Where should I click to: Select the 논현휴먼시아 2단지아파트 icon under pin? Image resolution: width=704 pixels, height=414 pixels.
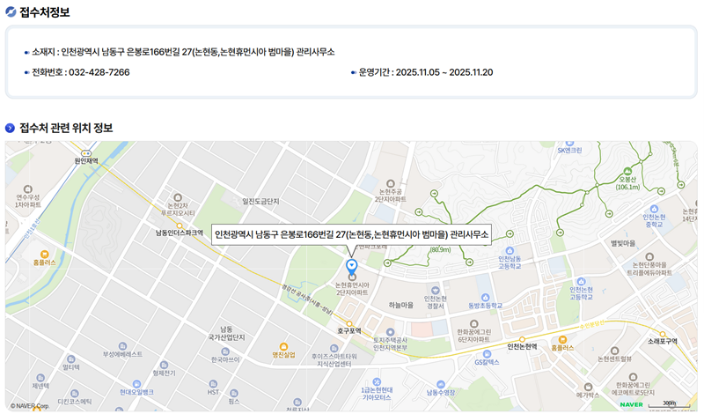[x=352, y=277]
